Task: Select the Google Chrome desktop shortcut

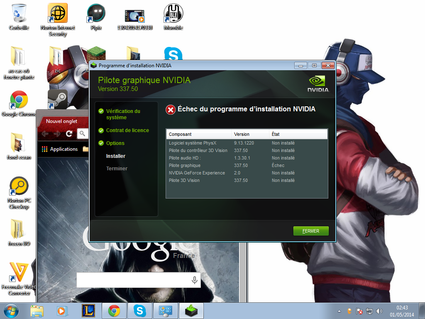Action: 19,103
